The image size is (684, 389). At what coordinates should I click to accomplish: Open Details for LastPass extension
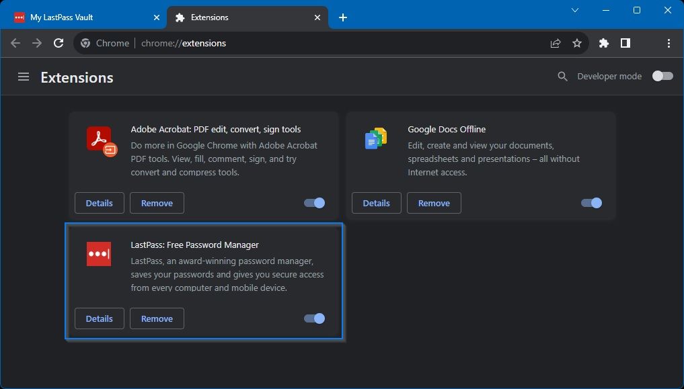coord(99,318)
